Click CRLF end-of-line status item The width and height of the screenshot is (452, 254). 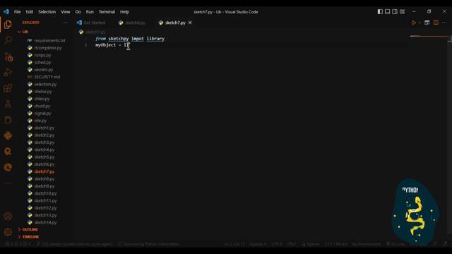coord(291,244)
